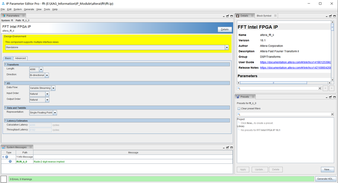
Task: Switch to the Block Symbol tab
Action: click(264, 16)
